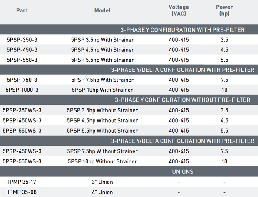This screenshot has width=258, height=197.
Task: Click the "Power (hp)" column header
Action: tap(225, 10)
